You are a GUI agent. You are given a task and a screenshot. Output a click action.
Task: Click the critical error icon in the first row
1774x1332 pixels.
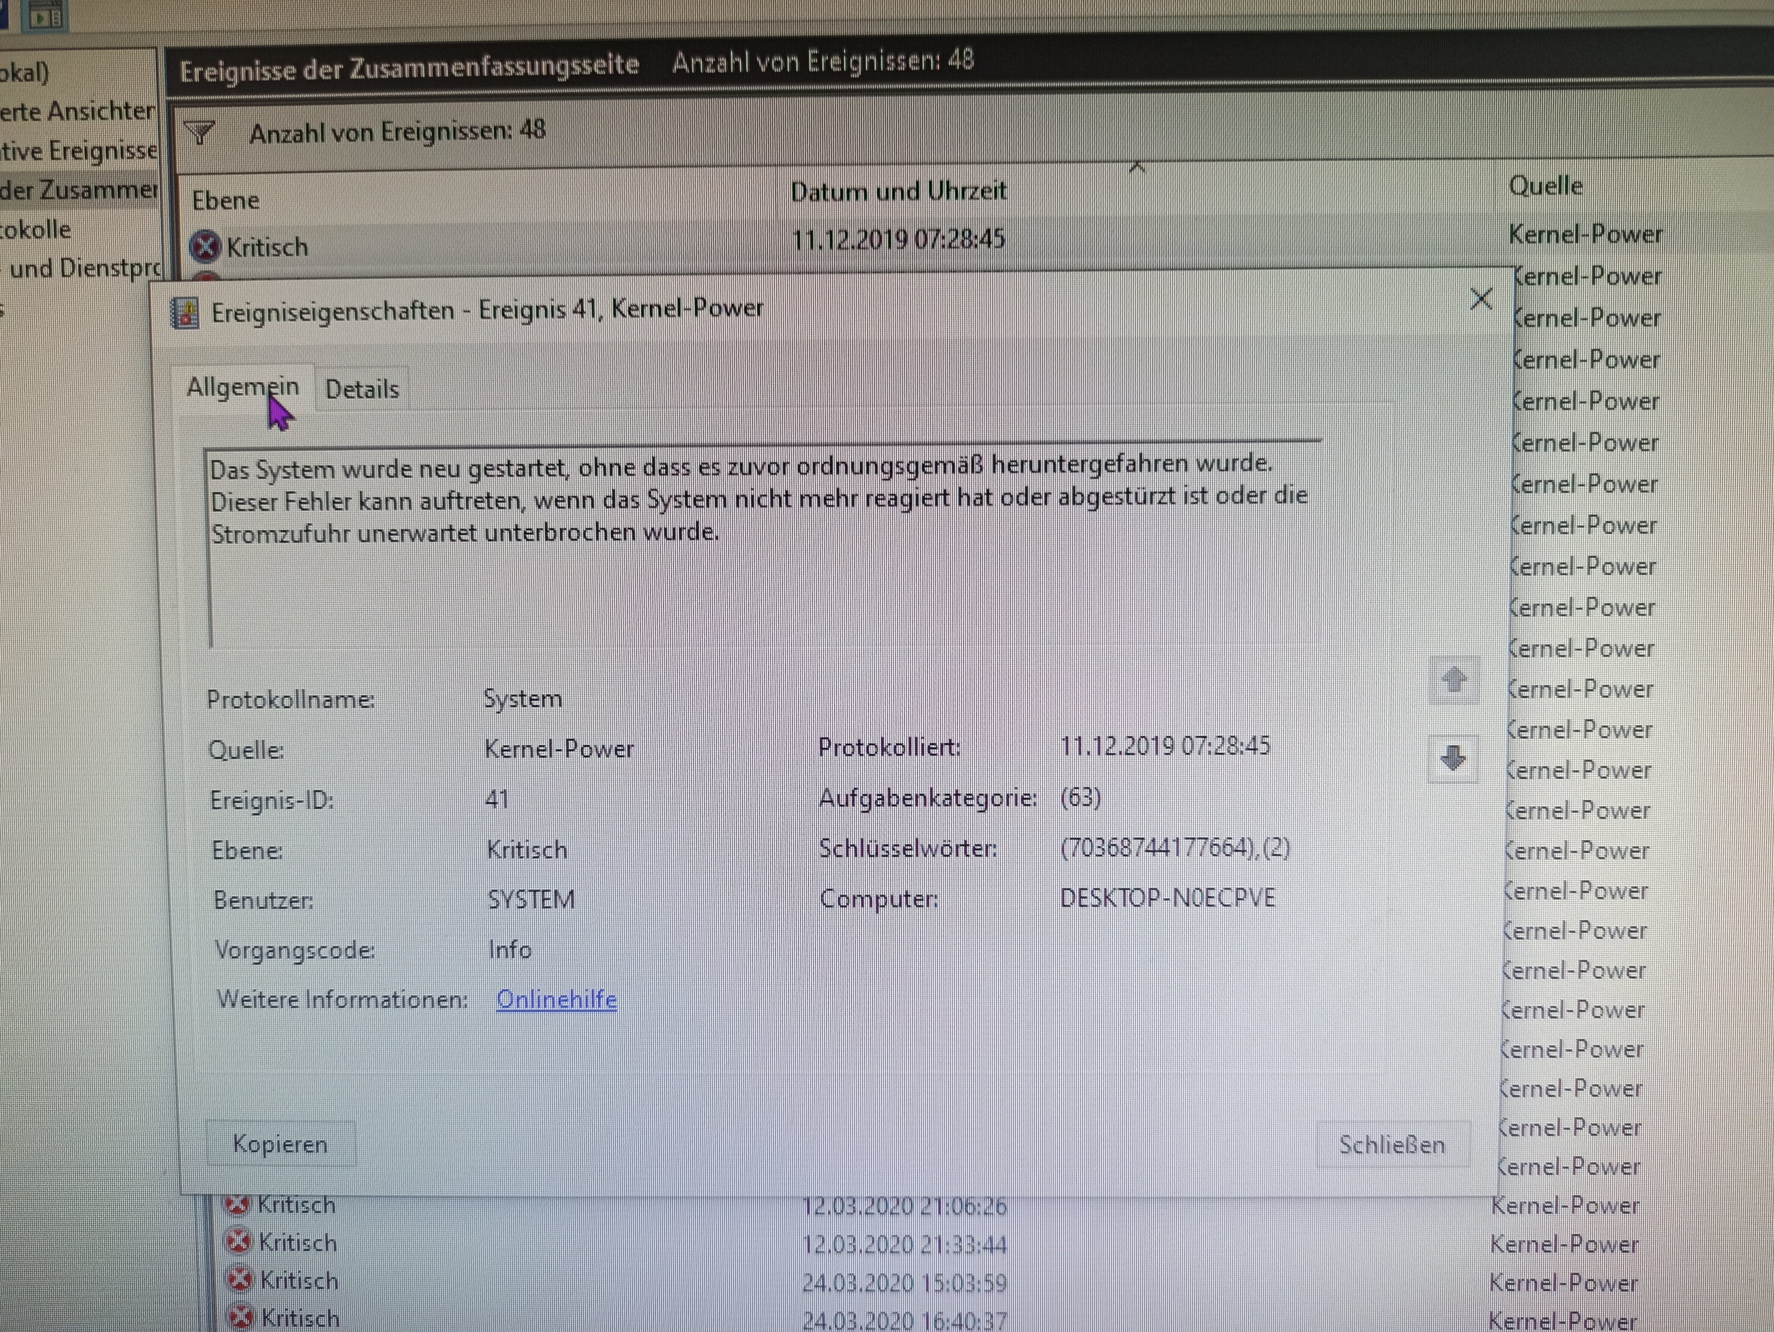pyautogui.click(x=205, y=246)
